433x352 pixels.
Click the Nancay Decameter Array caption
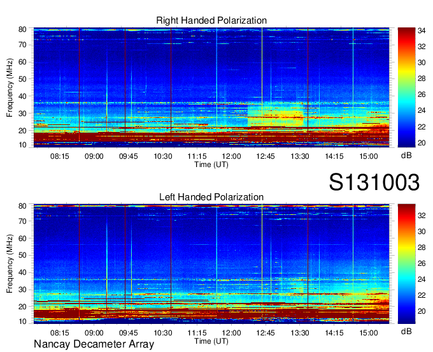pyautogui.click(x=94, y=344)
